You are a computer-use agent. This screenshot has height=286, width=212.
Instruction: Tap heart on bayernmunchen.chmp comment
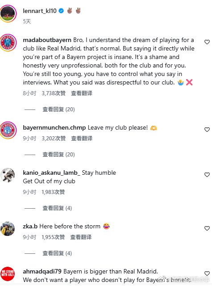click(x=207, y=130)
